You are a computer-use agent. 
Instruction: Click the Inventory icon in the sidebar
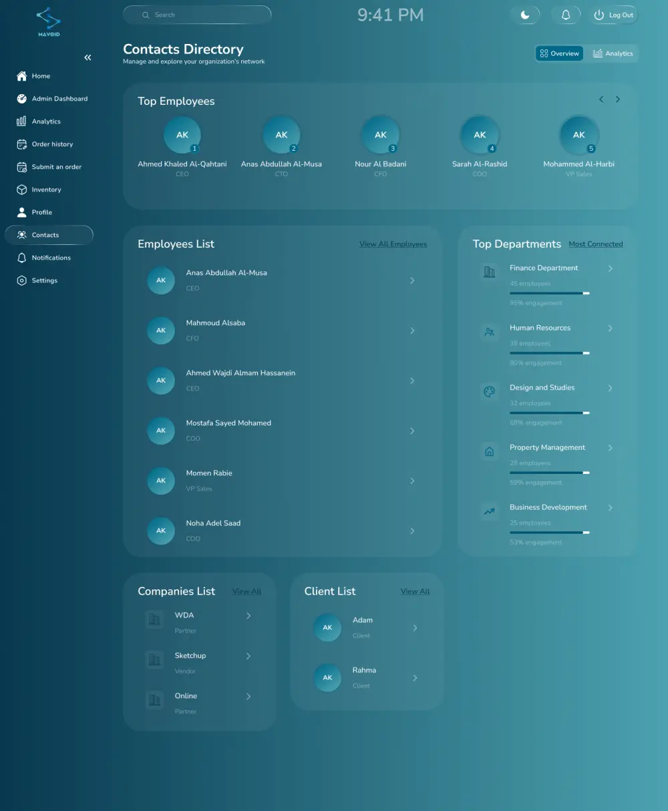(x=21, y=189)
